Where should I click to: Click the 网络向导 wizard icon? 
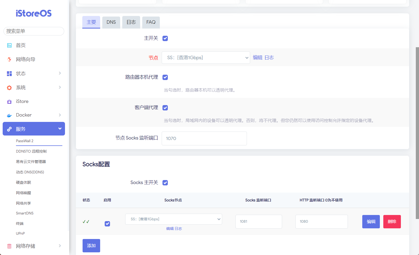tap(9, 59)
